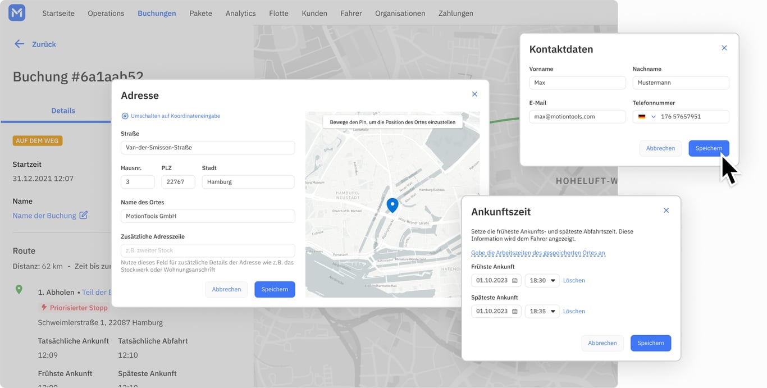Click the Name der Buchung link

pos(44,216)
